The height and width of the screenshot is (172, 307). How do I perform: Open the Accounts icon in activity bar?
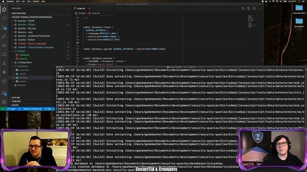(x=4, y=94)
